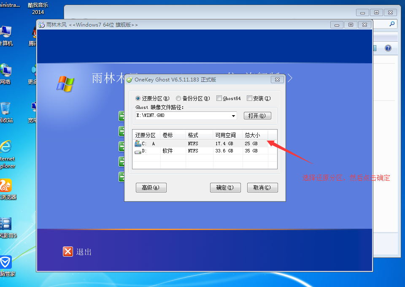Confirm with the 确定(Y) button
Image resolution: width=405 pixels, height=287 pixels.
click(225, 187)
